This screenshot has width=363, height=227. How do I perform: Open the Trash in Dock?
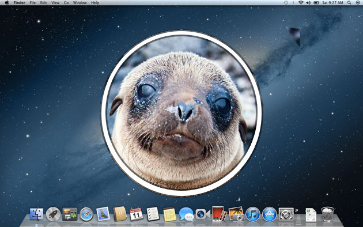click(328, 214)
